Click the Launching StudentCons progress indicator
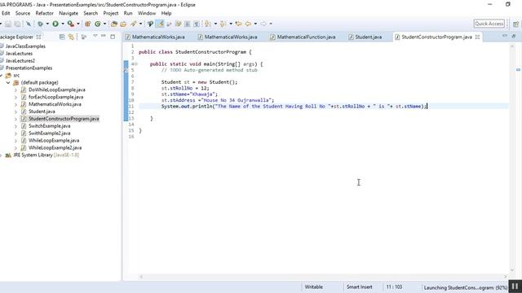 pos(465,287)
